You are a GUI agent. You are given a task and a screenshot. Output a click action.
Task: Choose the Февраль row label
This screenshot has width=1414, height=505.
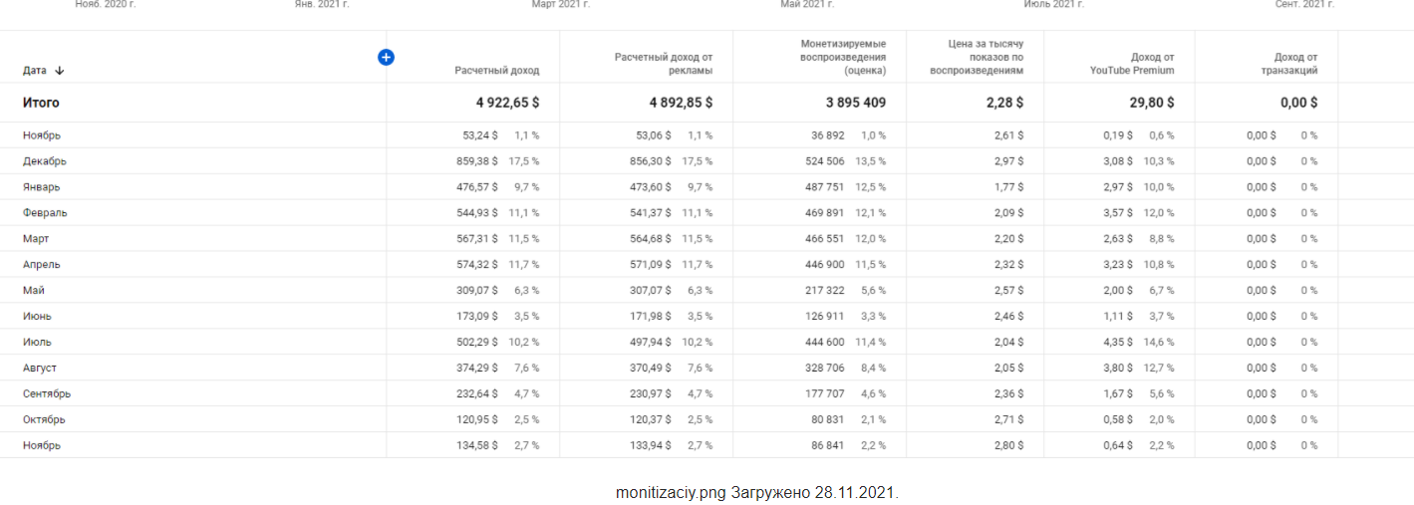coord(45,213)
